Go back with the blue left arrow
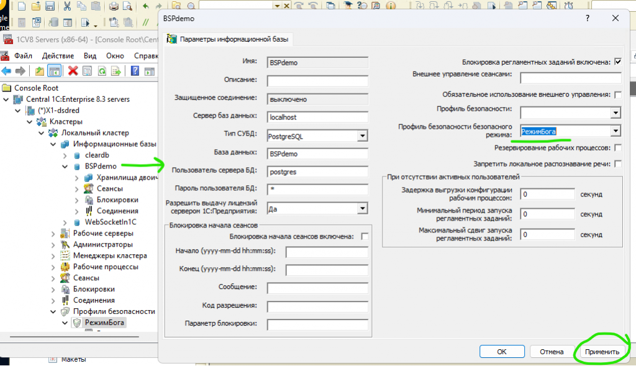 pyautogui.click(x=6, y=71)
